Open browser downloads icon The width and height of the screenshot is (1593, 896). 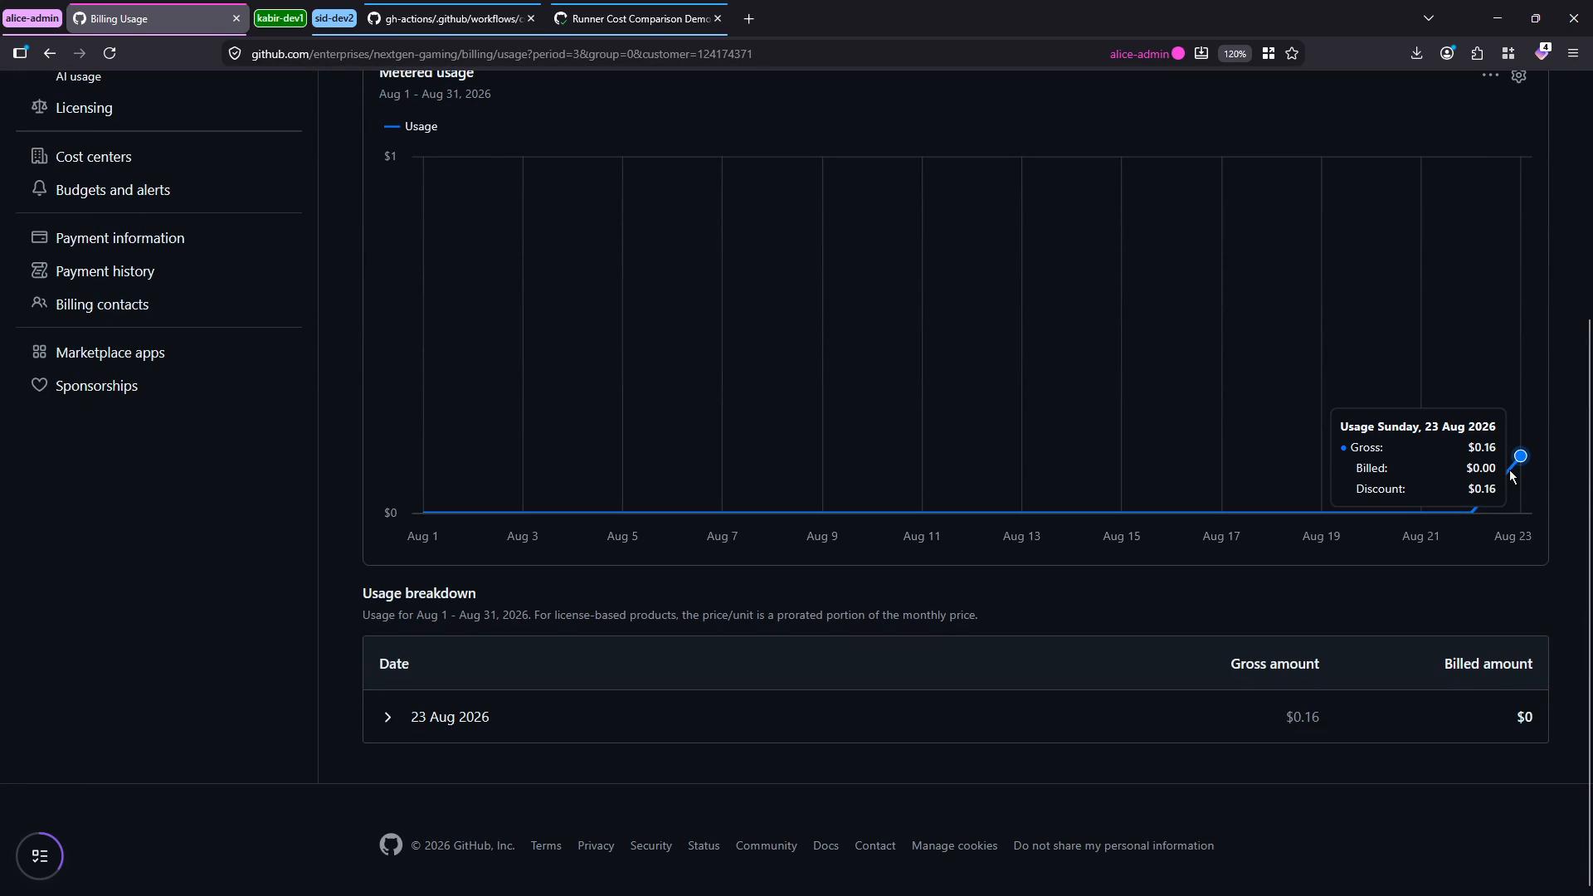[x=1416, y=53]
